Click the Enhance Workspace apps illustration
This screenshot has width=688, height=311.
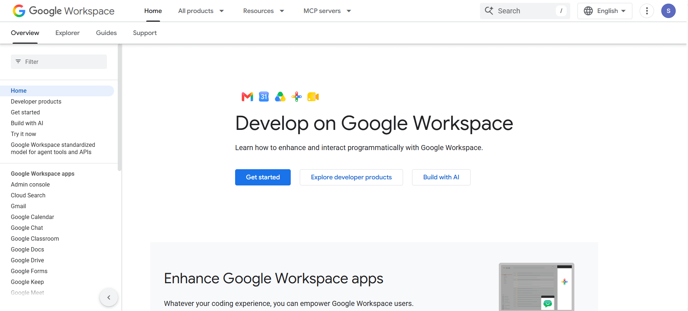click(x=536, y=287)
